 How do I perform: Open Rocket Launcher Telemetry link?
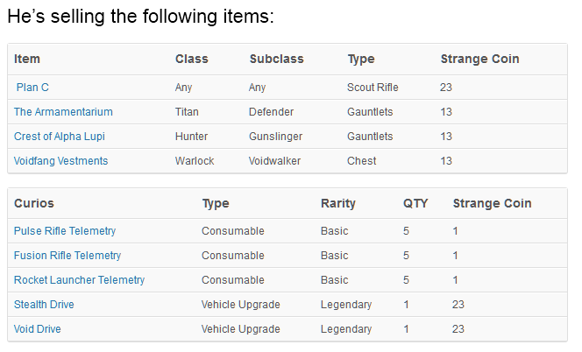click(80, 280)
